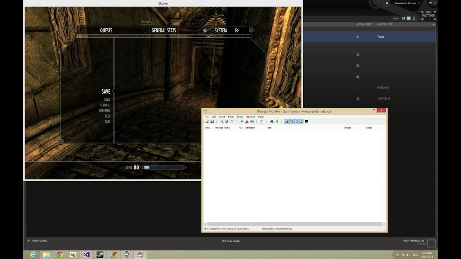Click the SYSTEM tab label in Skyrim
The image size is (461, 259).
pos(221,31)
